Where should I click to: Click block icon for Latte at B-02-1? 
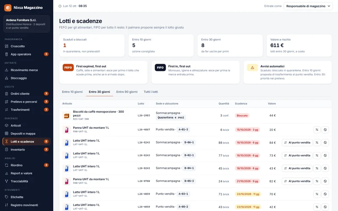pyautogui.click(x=325, y=155)
